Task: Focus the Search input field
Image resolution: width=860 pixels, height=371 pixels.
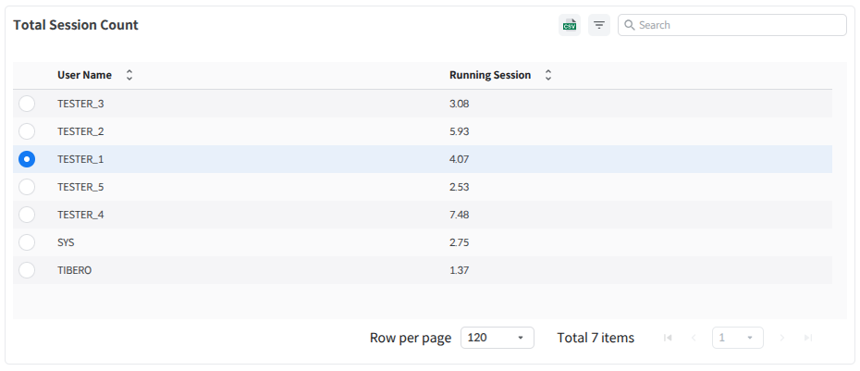Action: point(740,25)
